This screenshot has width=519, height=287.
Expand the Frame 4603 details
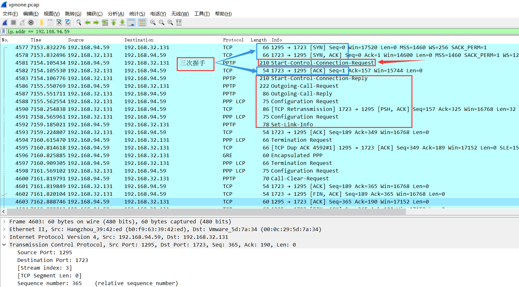pos(4,222)
